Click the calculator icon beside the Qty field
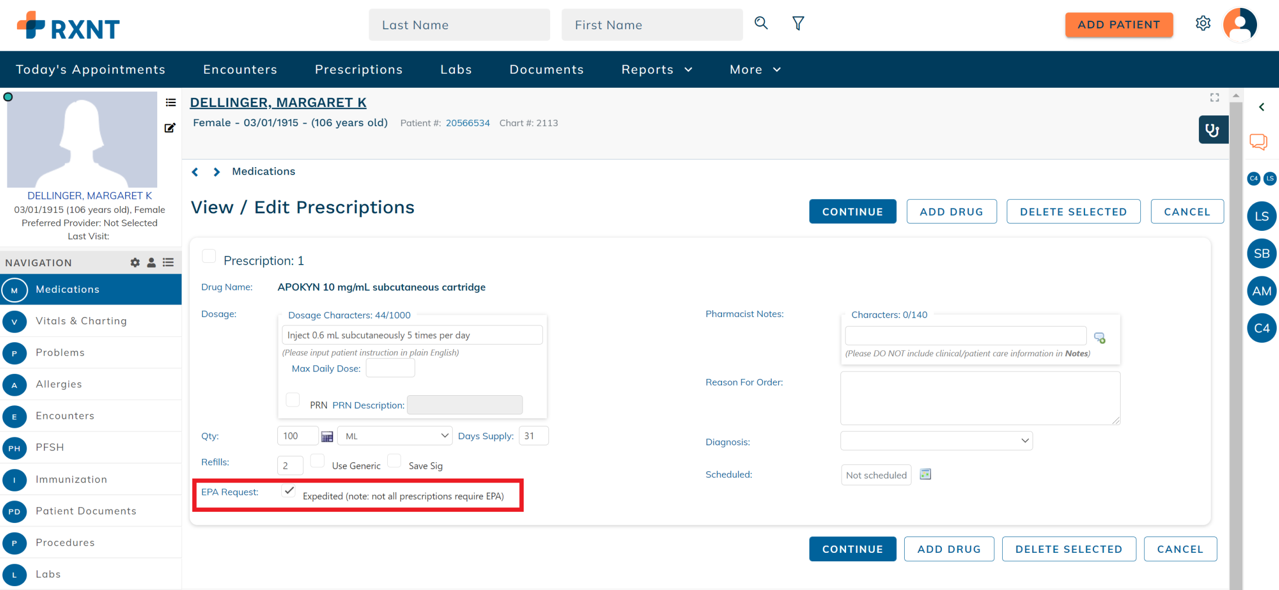This screenshot has height=590, width=1279. (x=327, y=435)
